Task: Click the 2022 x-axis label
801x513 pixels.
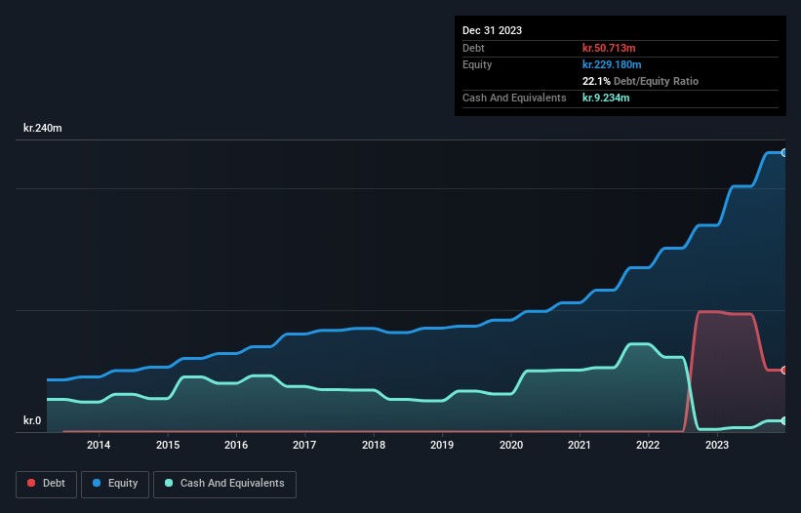Action: [648, 445]
